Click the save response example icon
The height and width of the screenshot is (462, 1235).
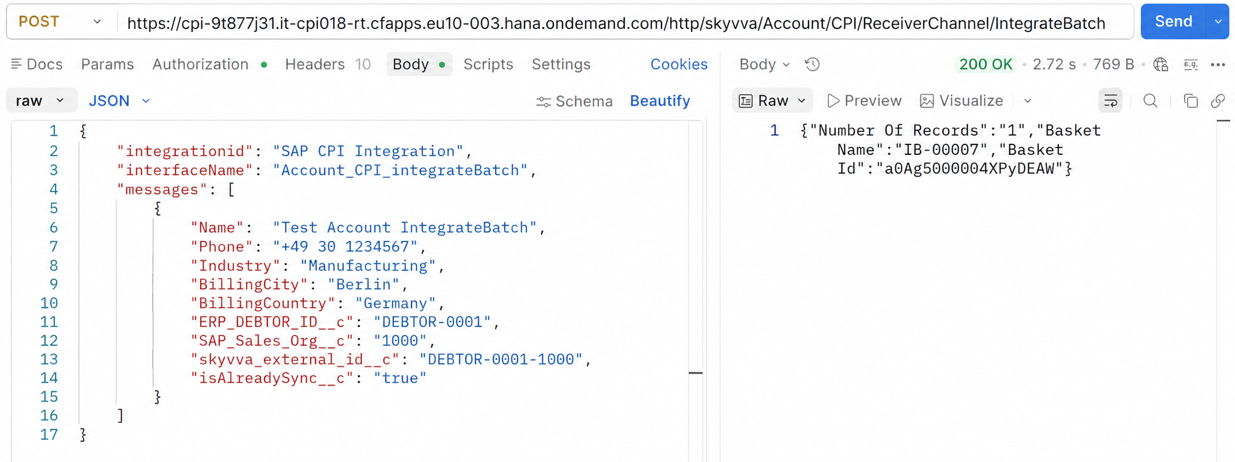1191,64
